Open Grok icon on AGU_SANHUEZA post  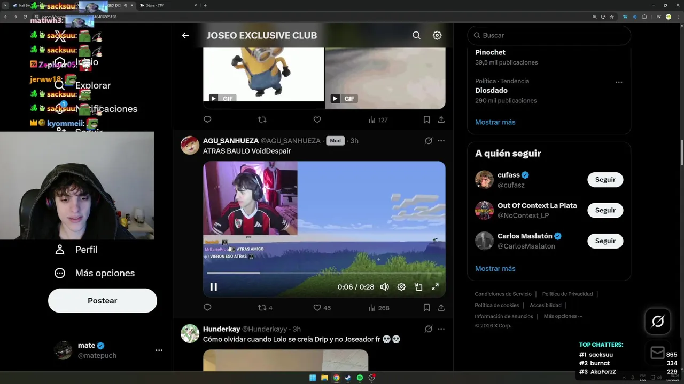click(428, 141)
